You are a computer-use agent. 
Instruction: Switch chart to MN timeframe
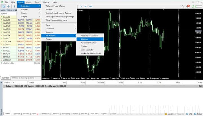point(91,6)
